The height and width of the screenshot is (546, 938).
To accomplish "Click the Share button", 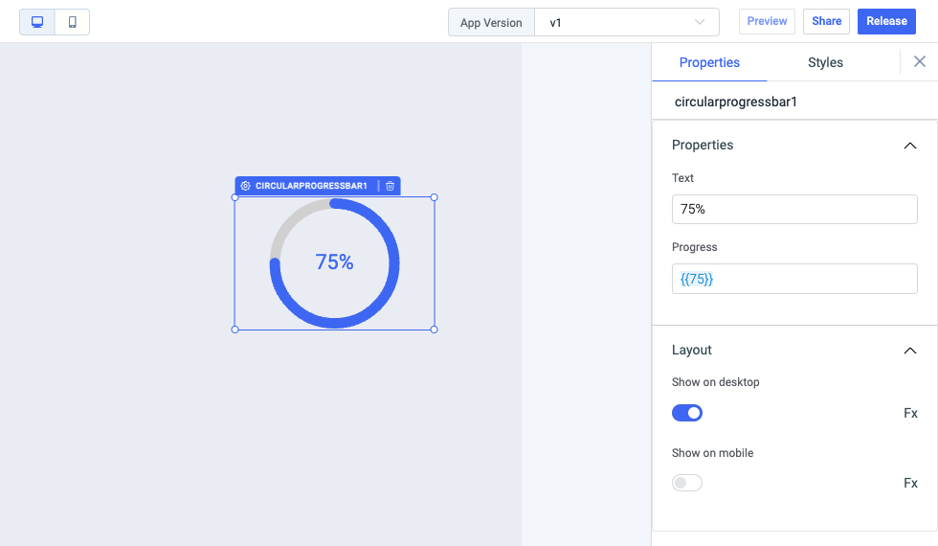I will tap(826, 21).
